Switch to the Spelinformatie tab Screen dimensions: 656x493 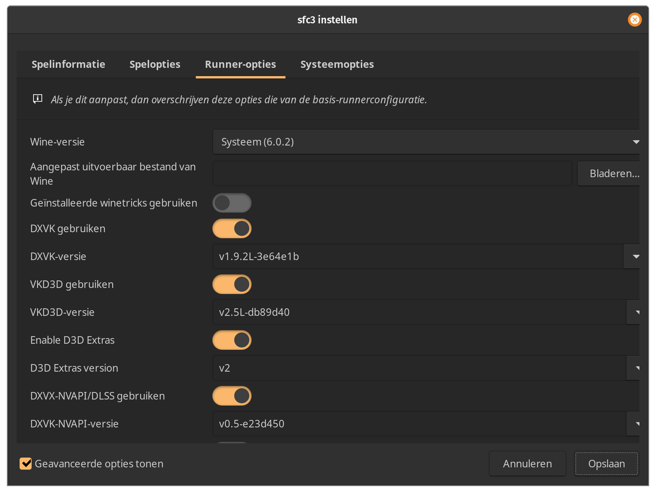68,64
